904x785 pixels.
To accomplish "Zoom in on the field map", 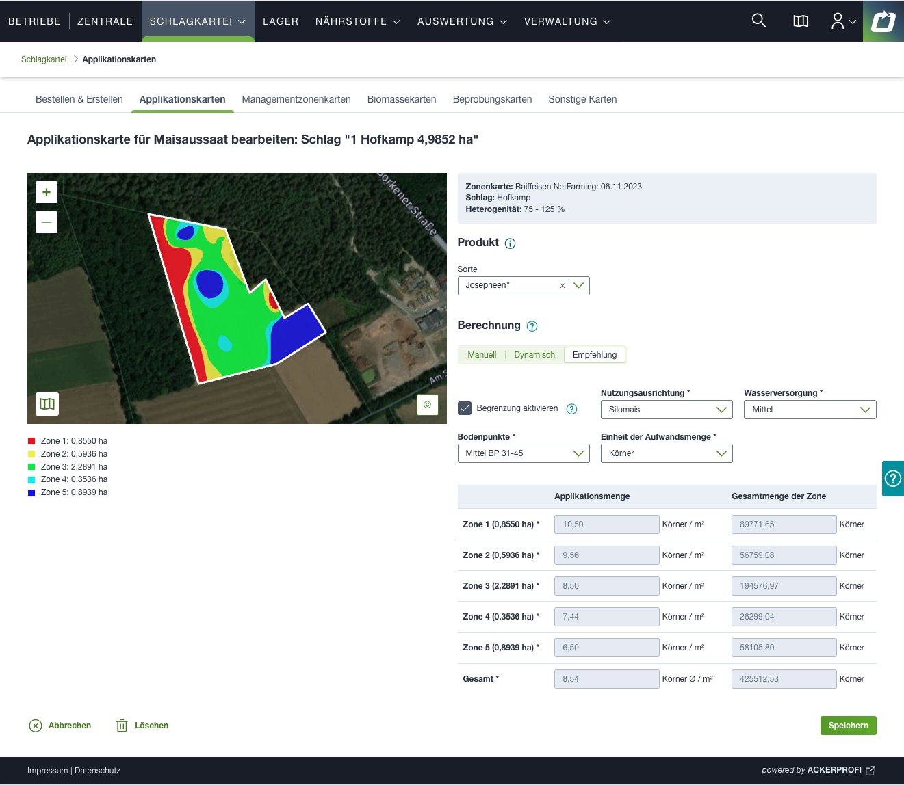I will coord(47,192).
